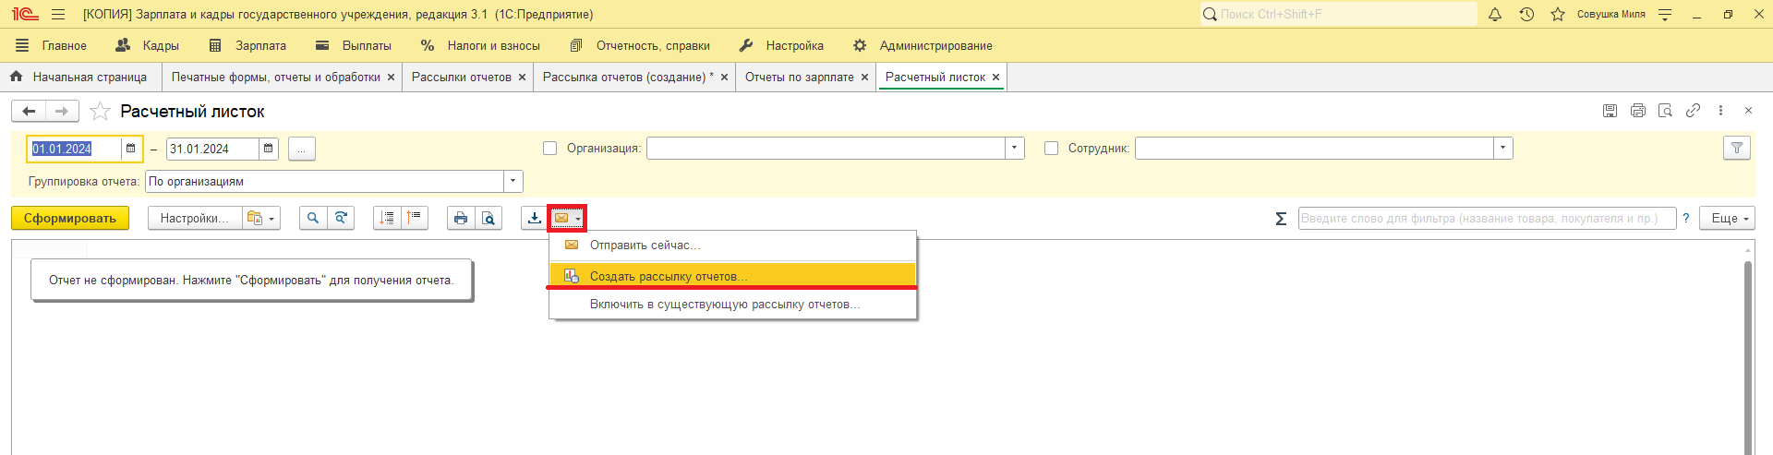Open the Зарплата menu
1773x455 pixels.
pos(247,45)
